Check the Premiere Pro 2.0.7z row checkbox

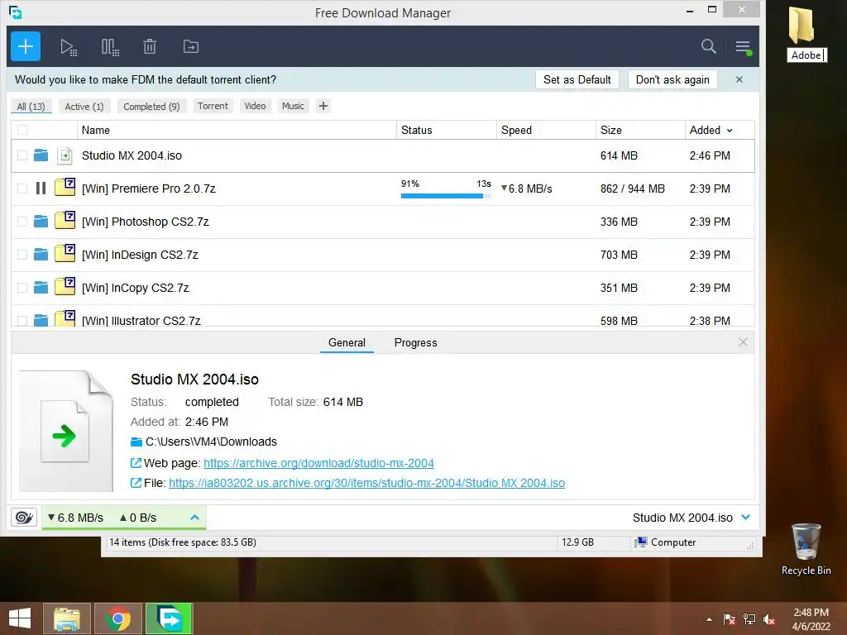pyautogui.click(x=22, y=189)
